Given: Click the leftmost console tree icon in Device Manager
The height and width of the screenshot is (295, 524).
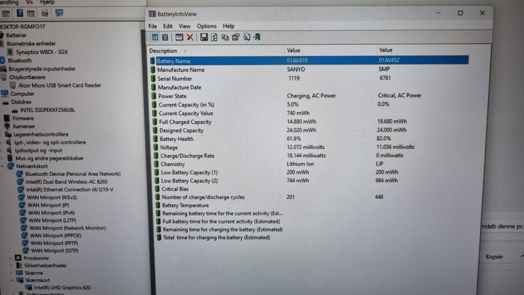Looking at the screenshot, I should pyautogui.click(x=5, y=14).
